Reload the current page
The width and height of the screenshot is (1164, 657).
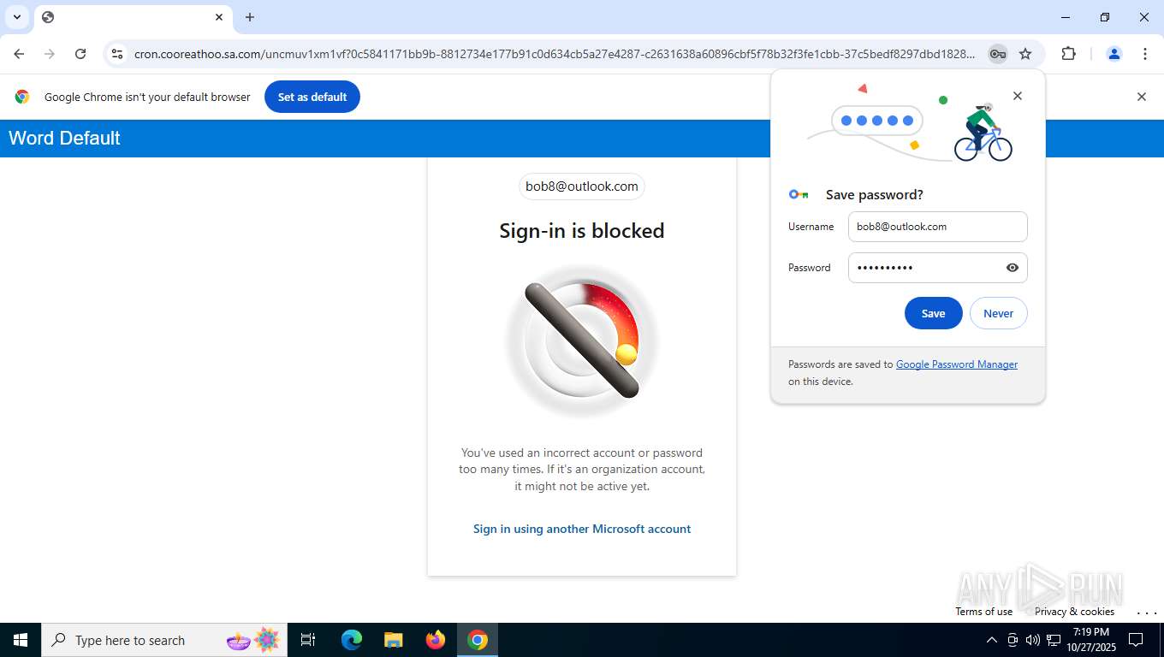(x=80, y=54)
